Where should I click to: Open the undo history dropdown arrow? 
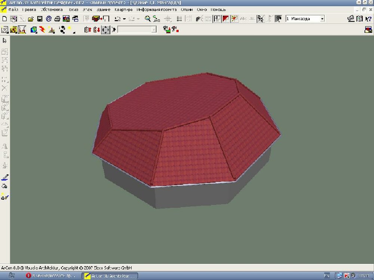(x=124, y=19)
